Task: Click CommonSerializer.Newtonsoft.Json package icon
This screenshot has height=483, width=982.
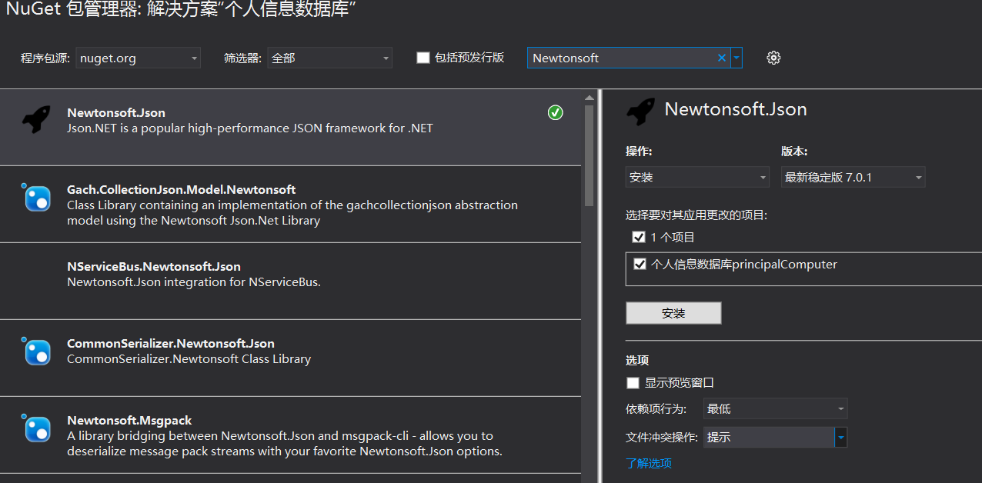Action: (35, 351)
